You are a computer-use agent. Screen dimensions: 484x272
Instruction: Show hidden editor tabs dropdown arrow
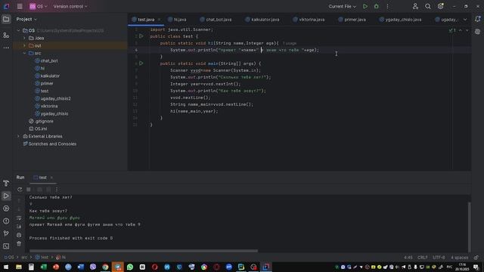pyautogui.click(x=465, y=20)
